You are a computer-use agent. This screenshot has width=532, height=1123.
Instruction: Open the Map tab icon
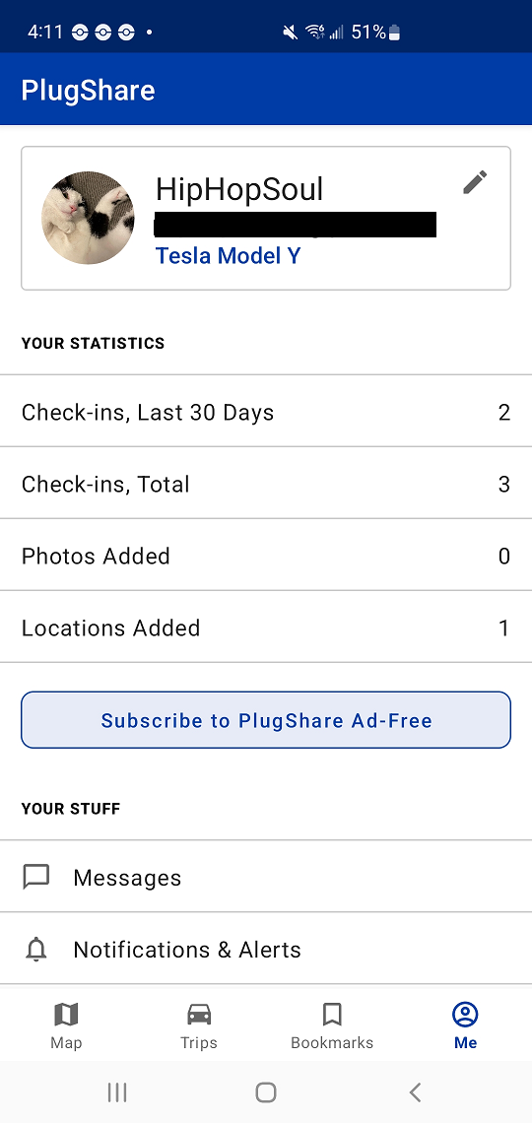[66, 1014]
